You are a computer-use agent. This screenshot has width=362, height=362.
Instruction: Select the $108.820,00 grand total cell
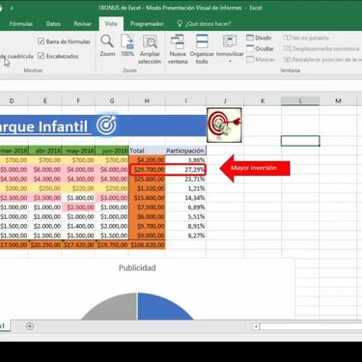(147, 245)
